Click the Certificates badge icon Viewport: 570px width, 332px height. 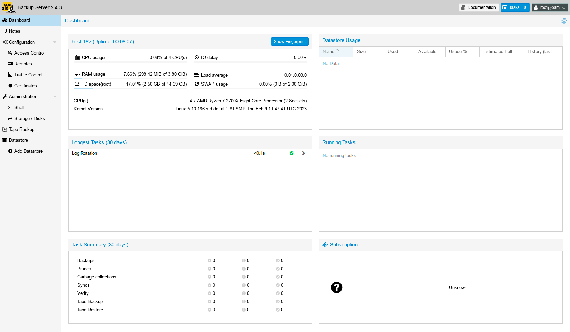tap(10, 86)
